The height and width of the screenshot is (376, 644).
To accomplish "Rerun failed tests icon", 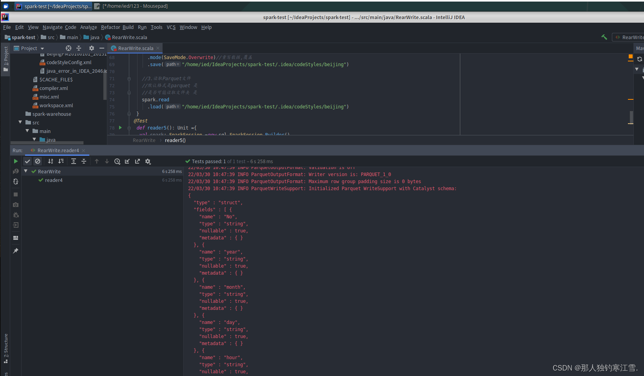I will [x=16, y=171].
